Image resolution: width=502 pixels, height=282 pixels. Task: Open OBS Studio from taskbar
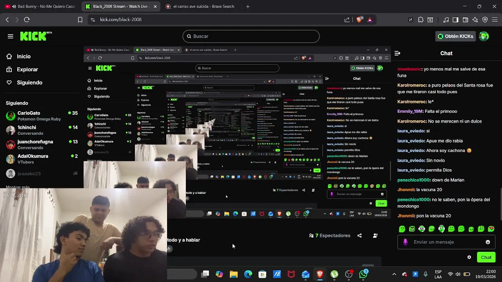(349, 274)
